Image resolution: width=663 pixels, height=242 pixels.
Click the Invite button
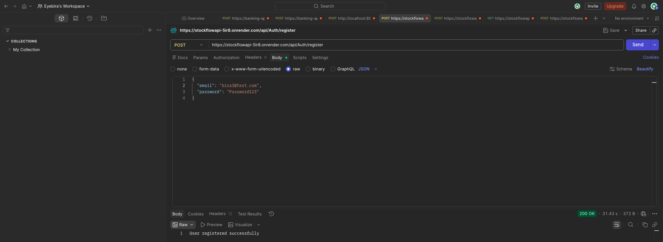593,6
